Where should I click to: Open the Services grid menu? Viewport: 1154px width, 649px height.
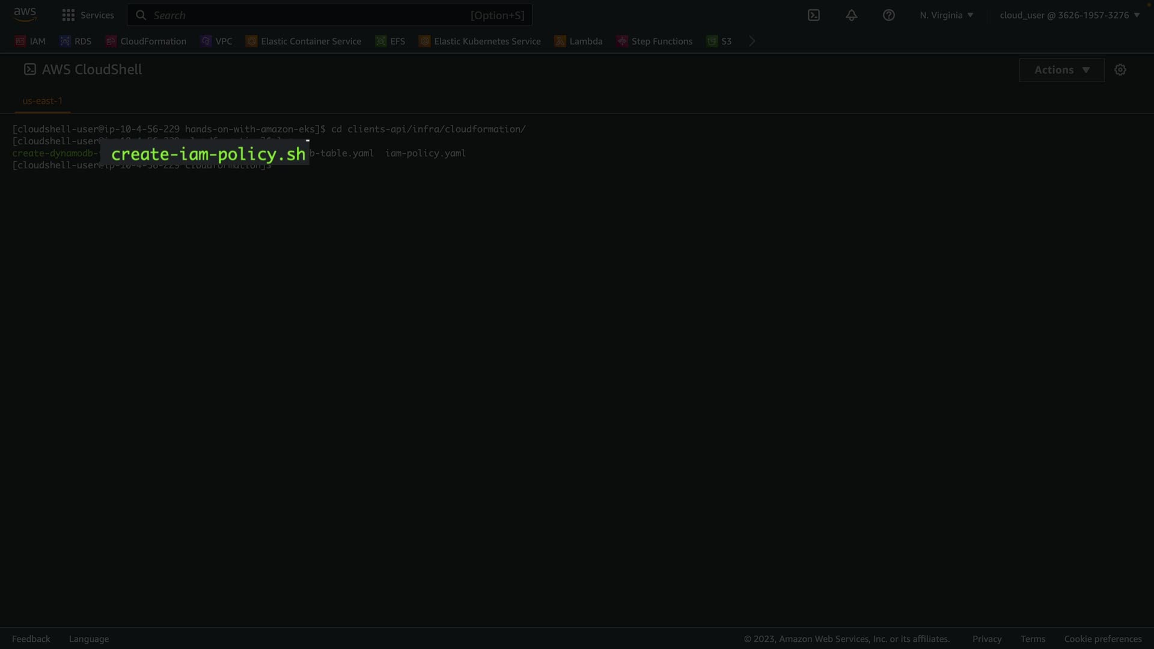(x=88, y=15)
